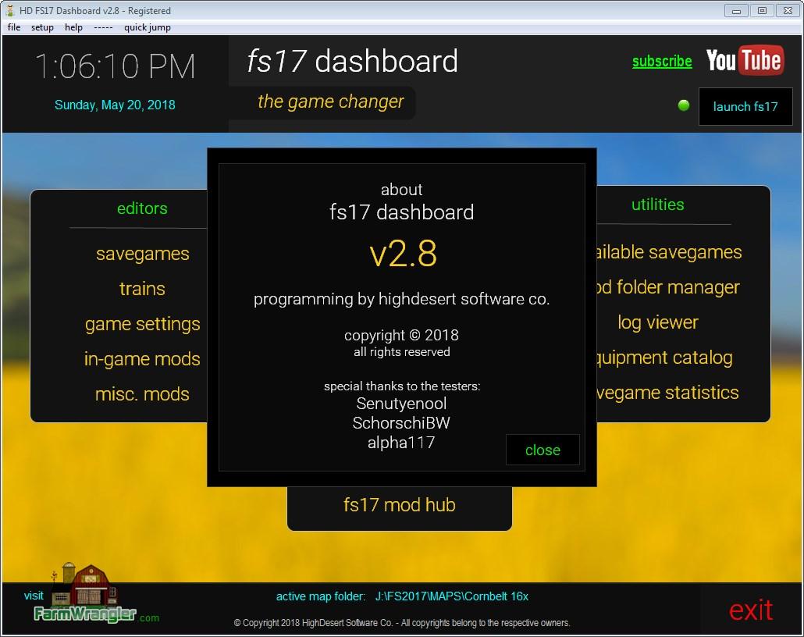Close the about dialog
This screenshot has height=637, width=804.
pos(543,450)
